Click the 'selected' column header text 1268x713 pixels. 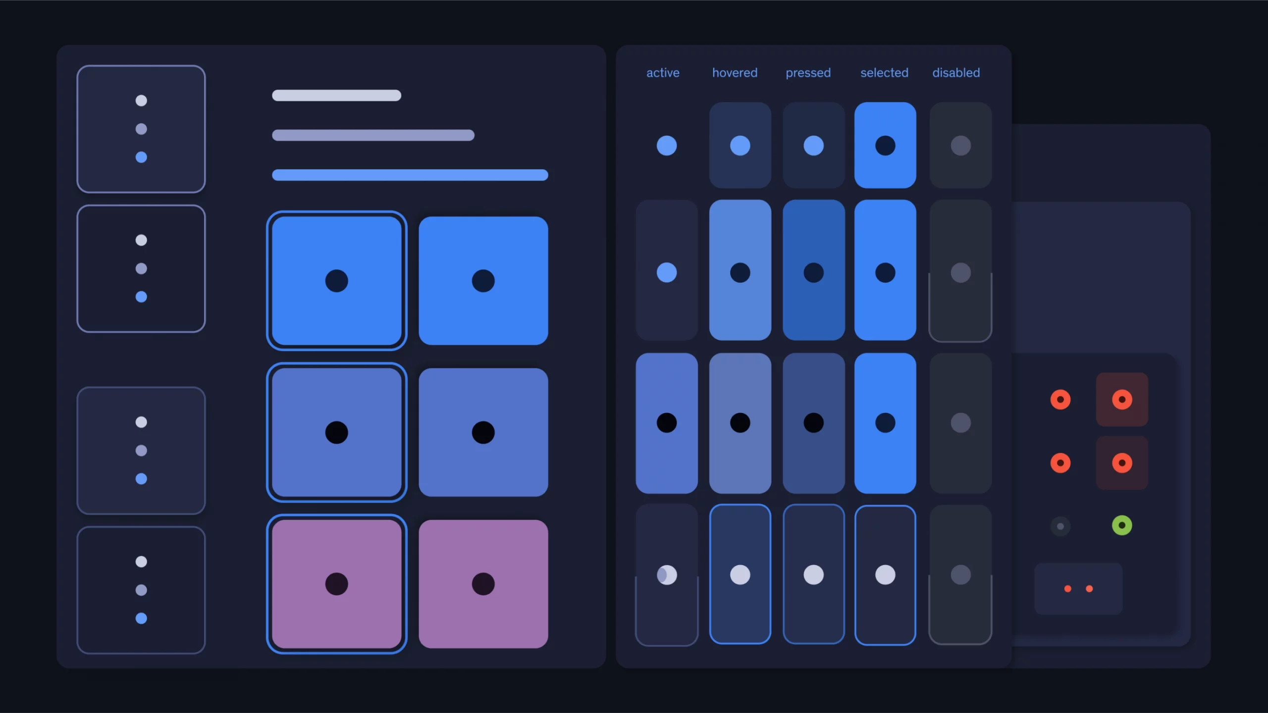[884, 73]
